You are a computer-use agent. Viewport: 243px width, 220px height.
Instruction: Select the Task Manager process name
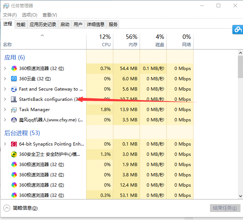pyautogui.click(x=34, y=110)
